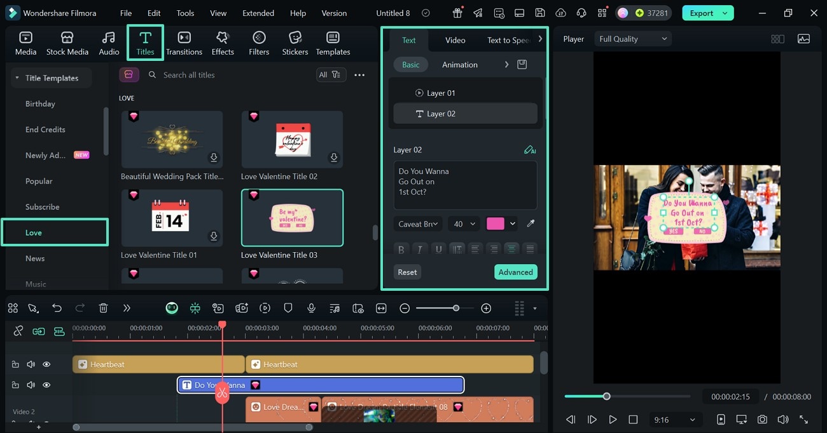Open the headset support icon
The height and width of the screenshot is (433, 827).
(x=581, y=13)
